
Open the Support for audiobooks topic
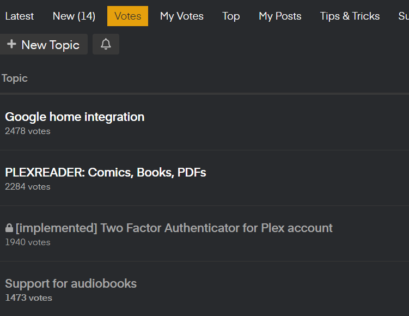pos(71,283)
